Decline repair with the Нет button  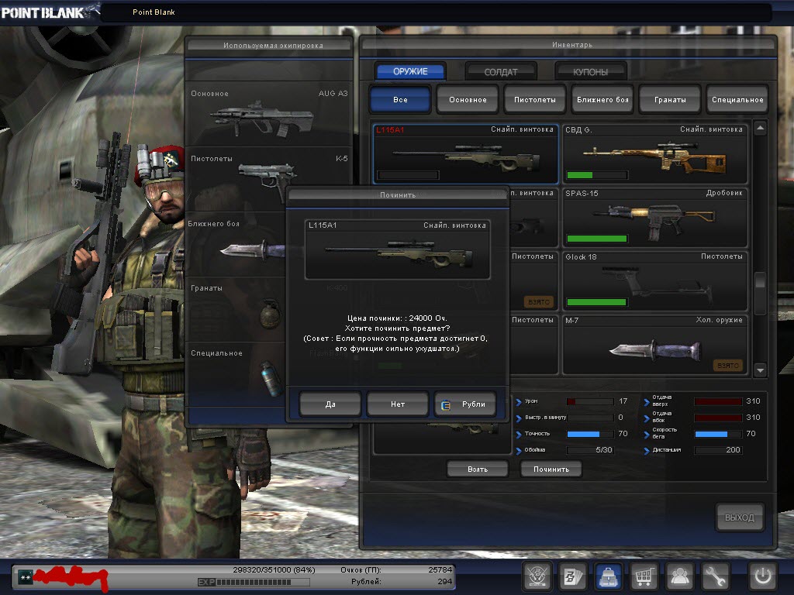tap(397, 404)
